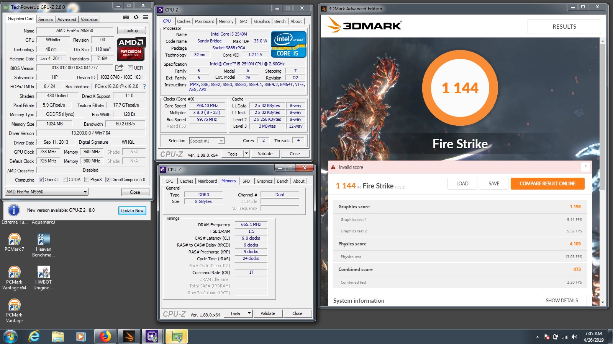Toggle the DirectCompute 5.0 checkbox
The width and height of the screenshot is (613, 344).
108,180
